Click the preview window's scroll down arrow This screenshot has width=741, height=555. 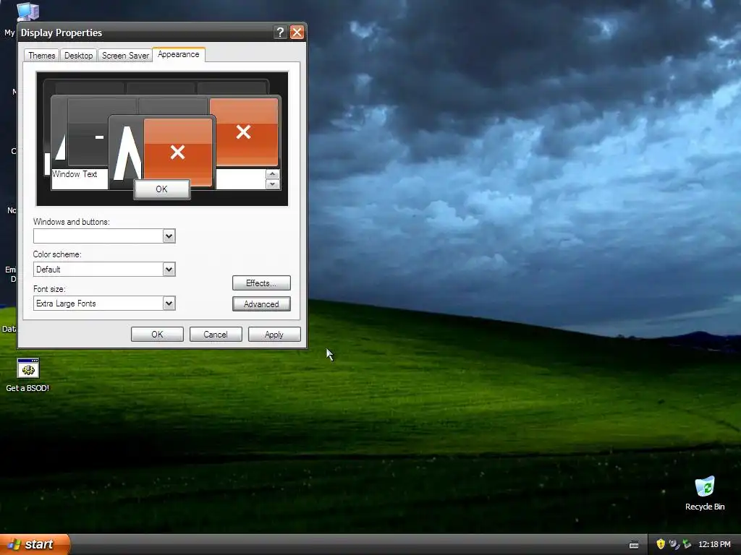click(272, 184)
